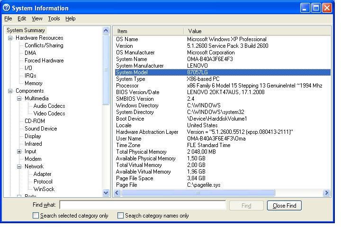
Task: Select the highlighted System Model row
Action: tap(223, 72)
